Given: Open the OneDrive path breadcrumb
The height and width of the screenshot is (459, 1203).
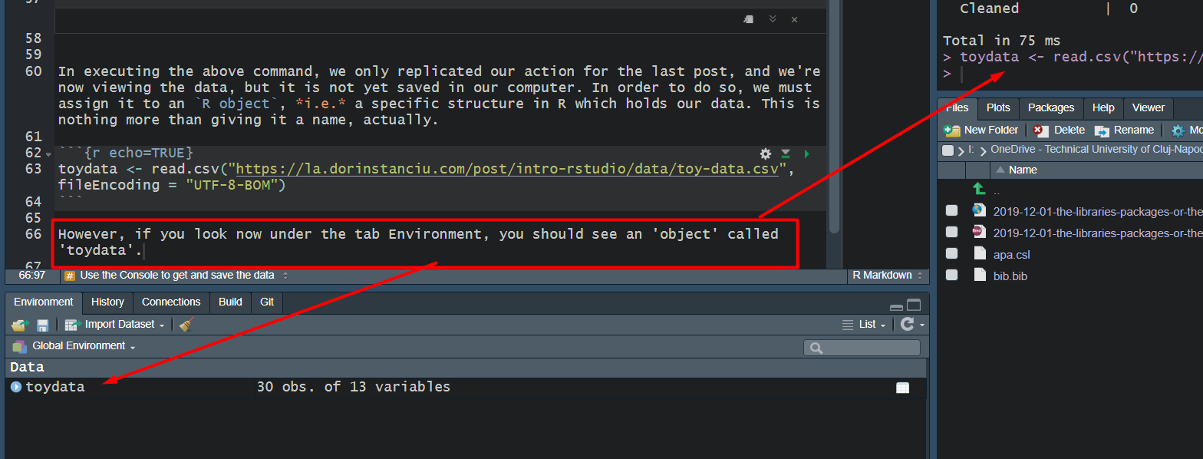Looking at the screenshot, I should click(x=1096, y=150).
